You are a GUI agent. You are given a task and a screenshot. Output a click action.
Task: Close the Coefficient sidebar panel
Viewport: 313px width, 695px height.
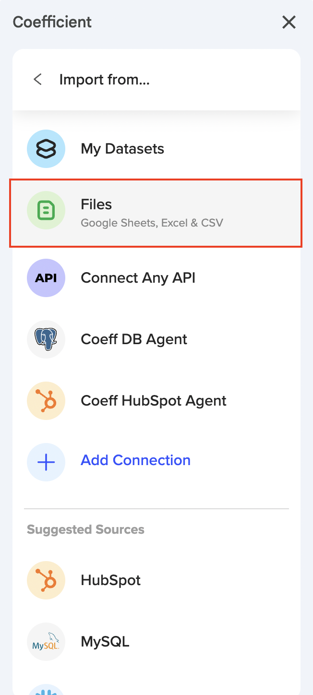click(x=289, y=22)
